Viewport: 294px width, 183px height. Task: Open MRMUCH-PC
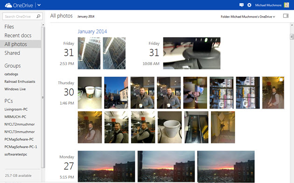coord(15,117)
